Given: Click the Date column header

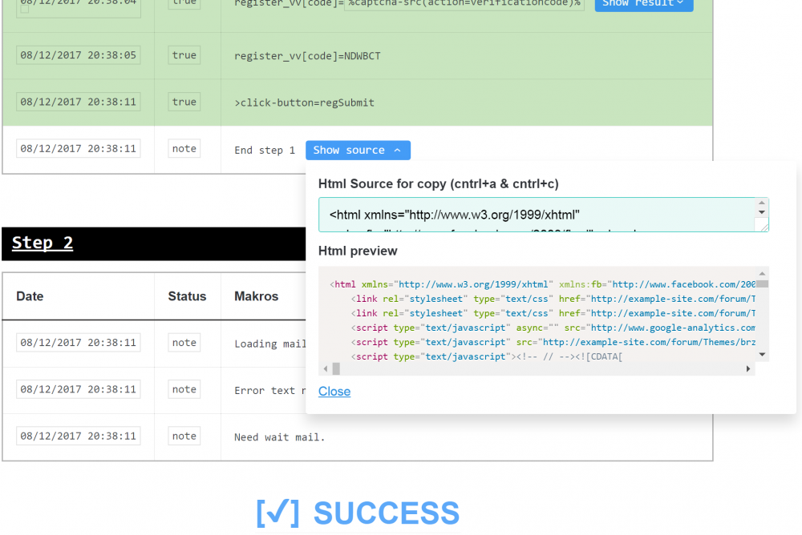Looking at the screenshot, I should coord(30,296).
